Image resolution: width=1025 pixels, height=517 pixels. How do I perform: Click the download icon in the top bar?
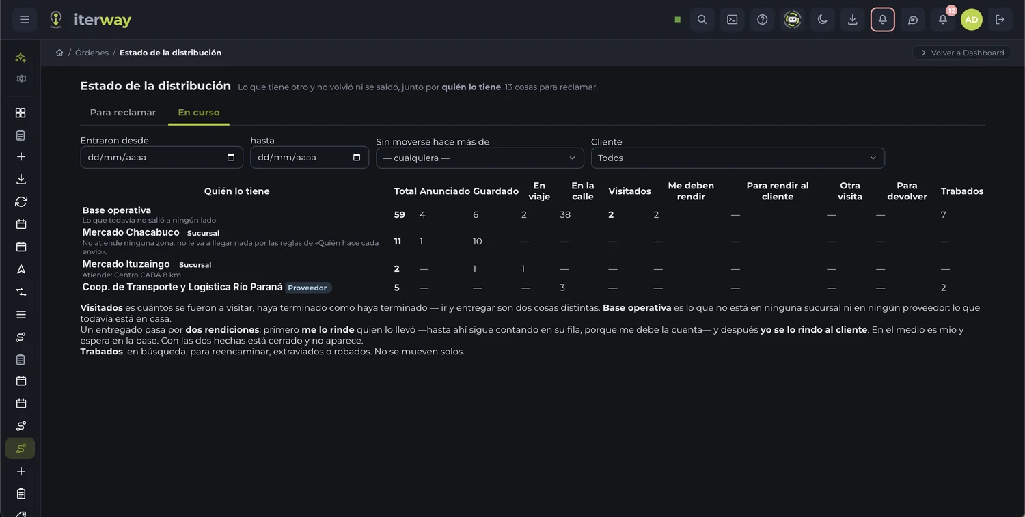pyautogui.click(x=852, y=20)
